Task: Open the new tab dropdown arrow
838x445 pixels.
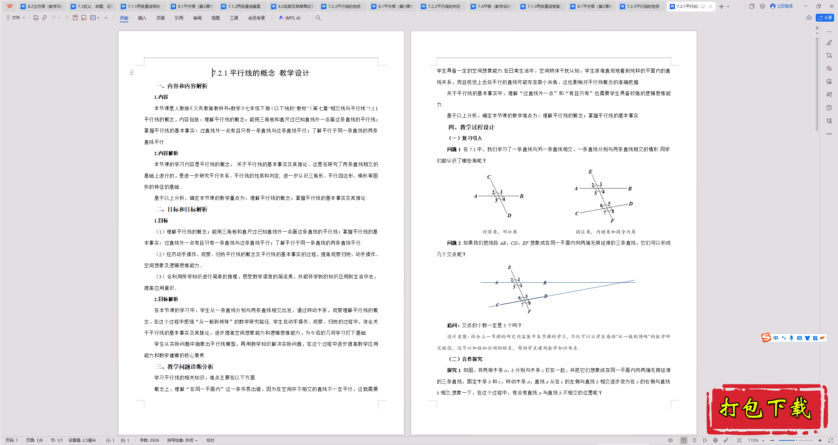Action: click(x=728, y=7)
